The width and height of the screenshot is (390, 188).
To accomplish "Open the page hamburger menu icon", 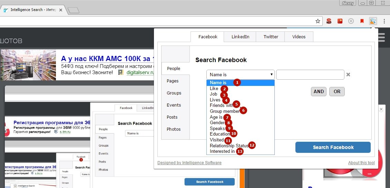I will [x=381, y=38].
